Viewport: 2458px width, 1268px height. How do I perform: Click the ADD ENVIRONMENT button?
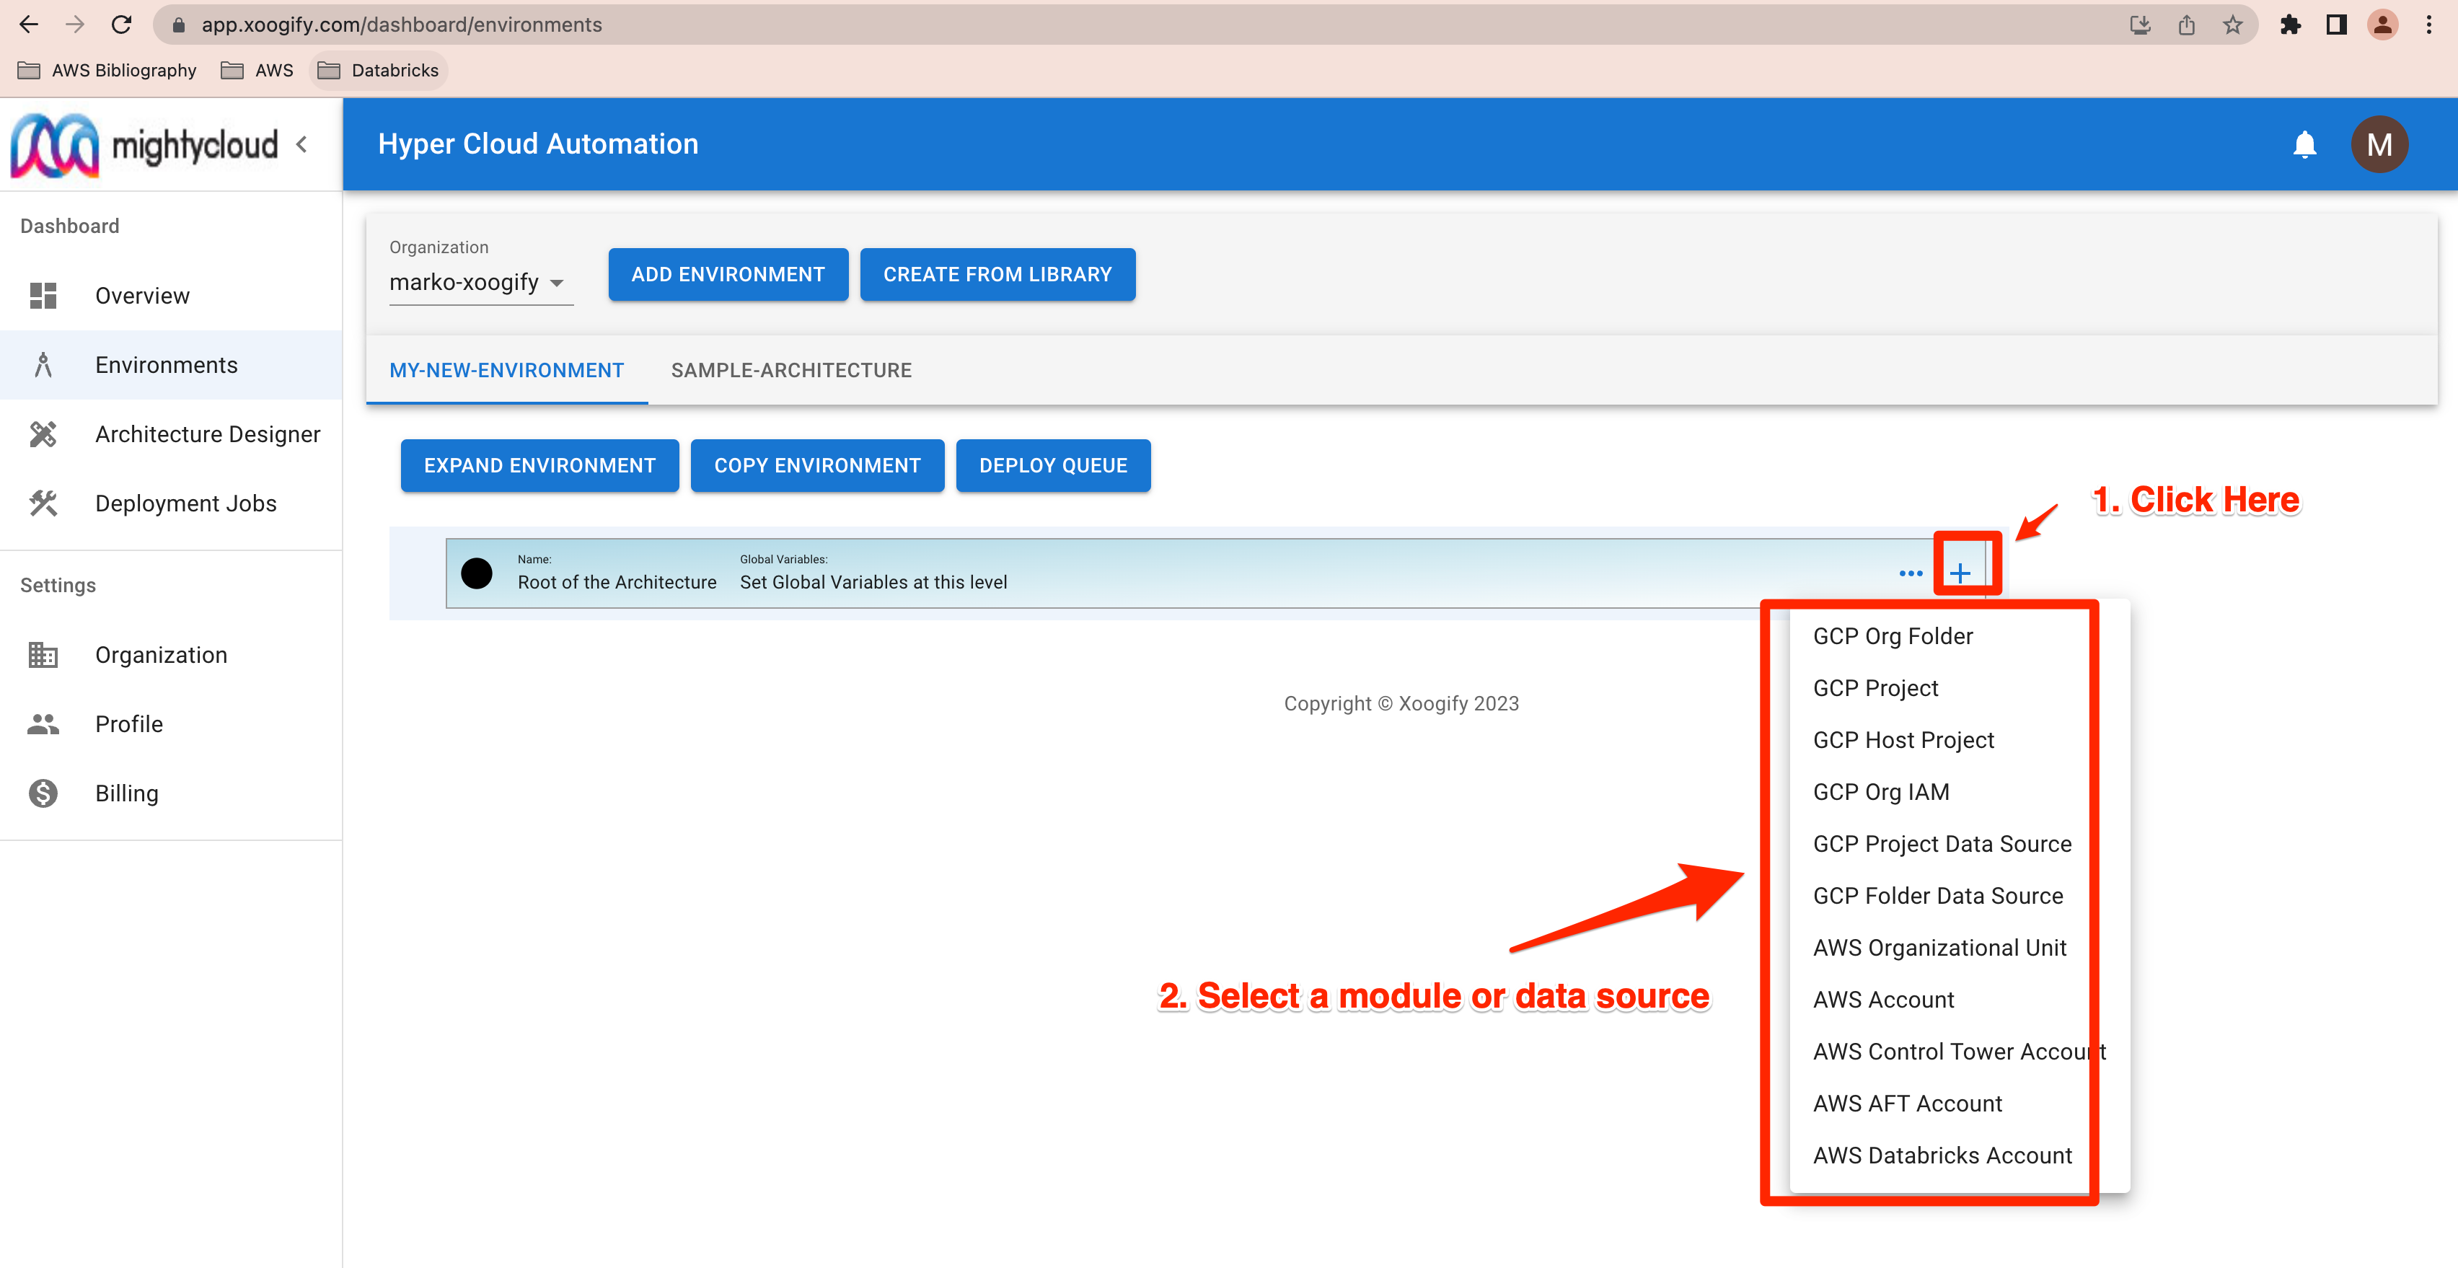[727, 274]
